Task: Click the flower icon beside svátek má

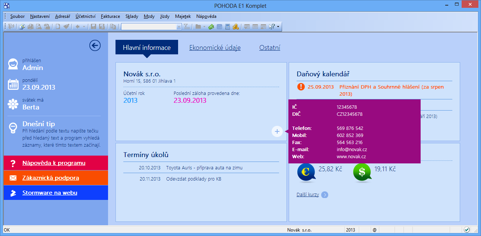Action: point(13,104)
